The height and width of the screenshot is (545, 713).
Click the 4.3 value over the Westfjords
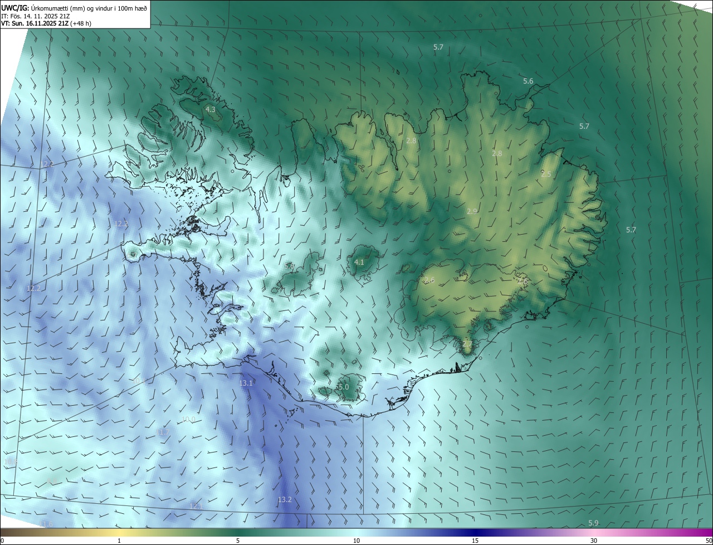(211, 110)
